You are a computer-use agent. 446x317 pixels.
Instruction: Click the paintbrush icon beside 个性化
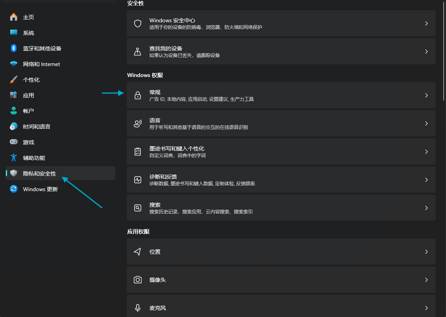[14, 80]
